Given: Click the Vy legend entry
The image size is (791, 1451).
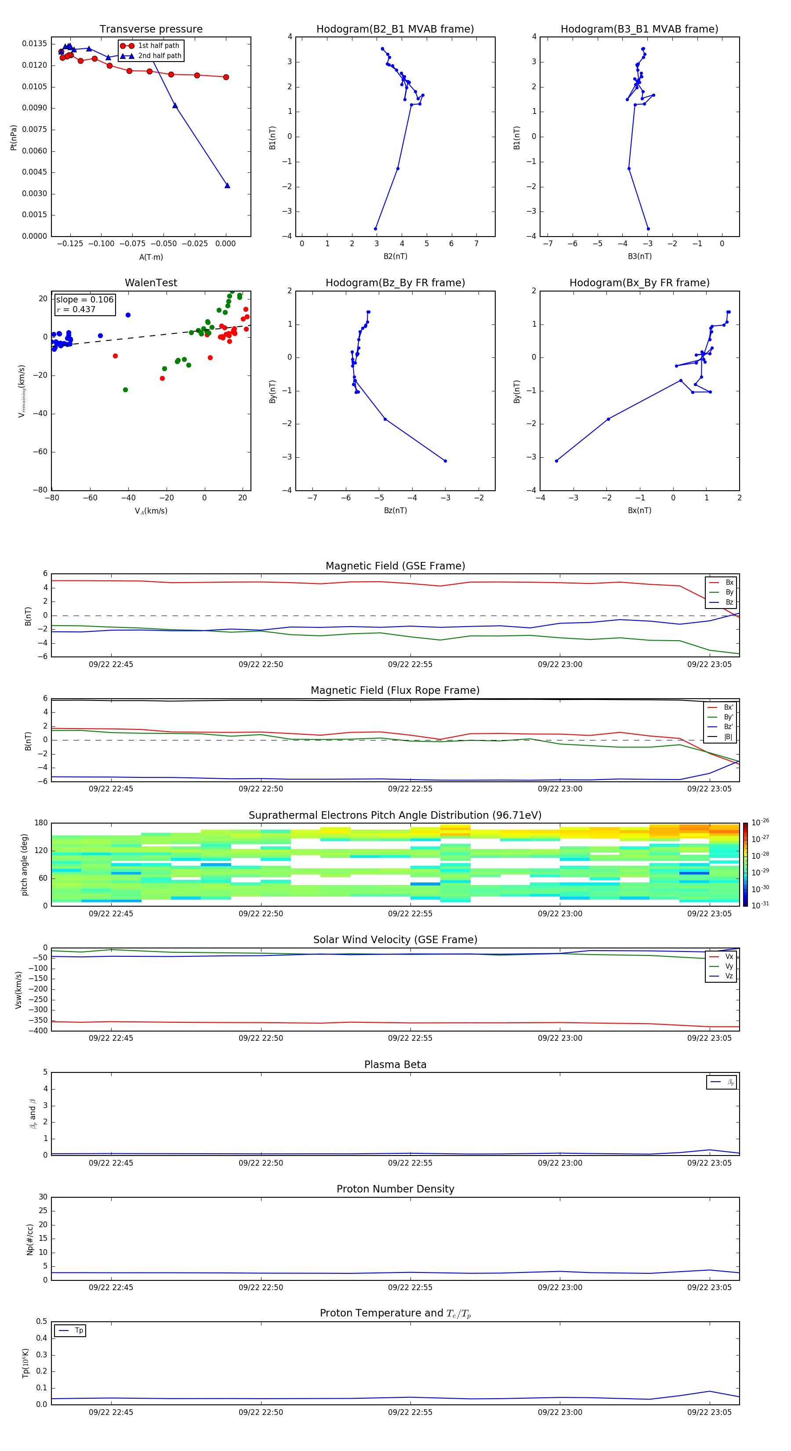Looking at the screenshot, I should click(721, 966).
